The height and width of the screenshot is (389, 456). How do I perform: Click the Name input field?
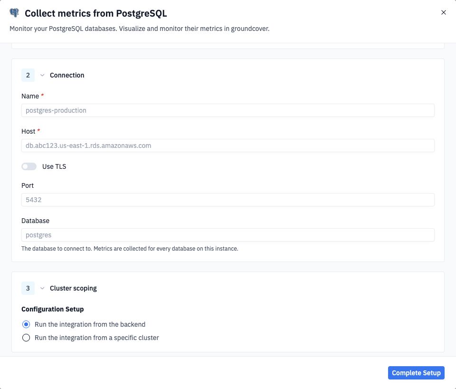[228, 110]
